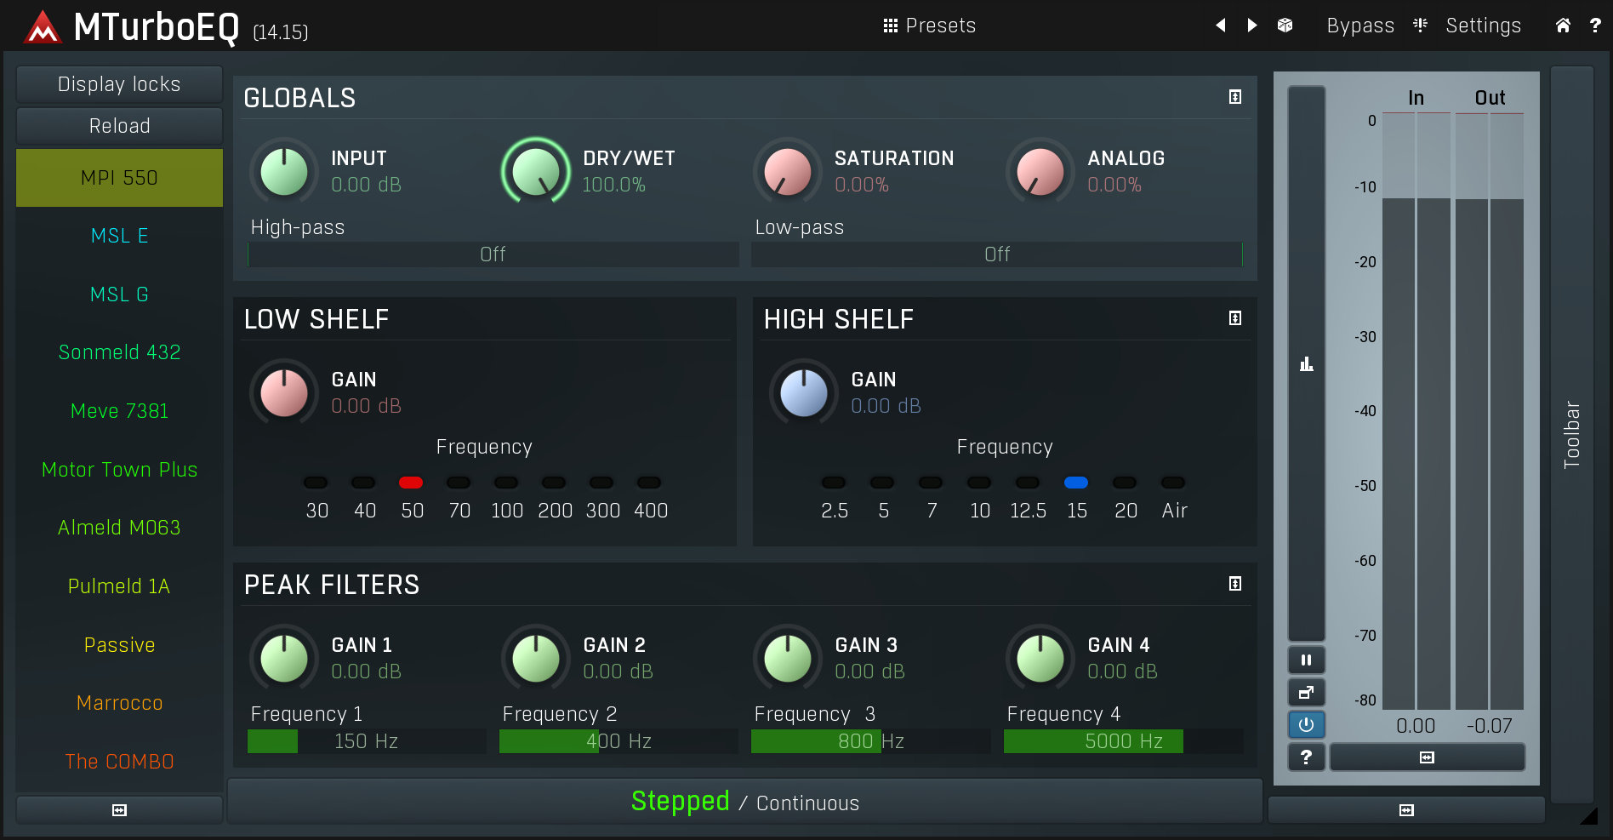
Task: Select Air high shelf frequency
Action: (x=1173, y=483)
